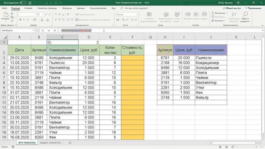Click the Format cells icon in ribbon
Viewport: 265px width, 149px height.
tap(204, 14)
